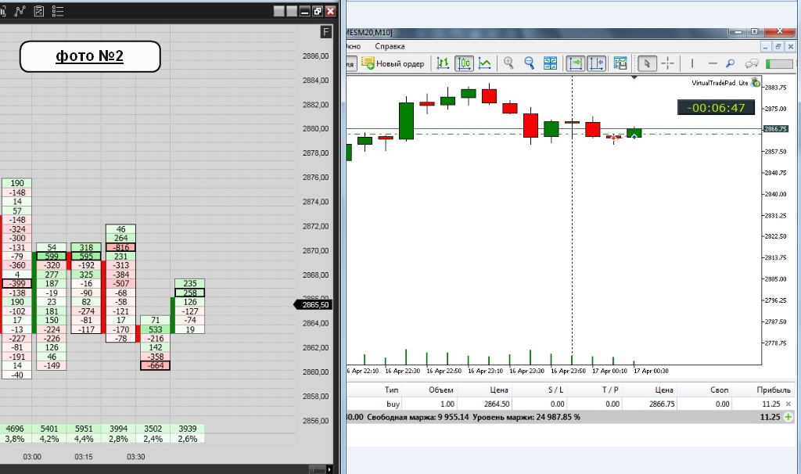801x474 pixels.
Task: Switch to bar chart view
Action: pos(443,63)
